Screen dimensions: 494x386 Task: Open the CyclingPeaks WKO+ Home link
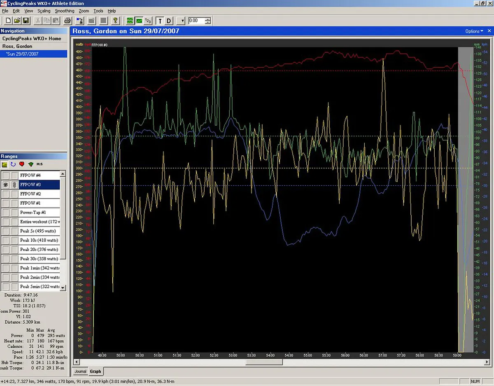(32, 38)
